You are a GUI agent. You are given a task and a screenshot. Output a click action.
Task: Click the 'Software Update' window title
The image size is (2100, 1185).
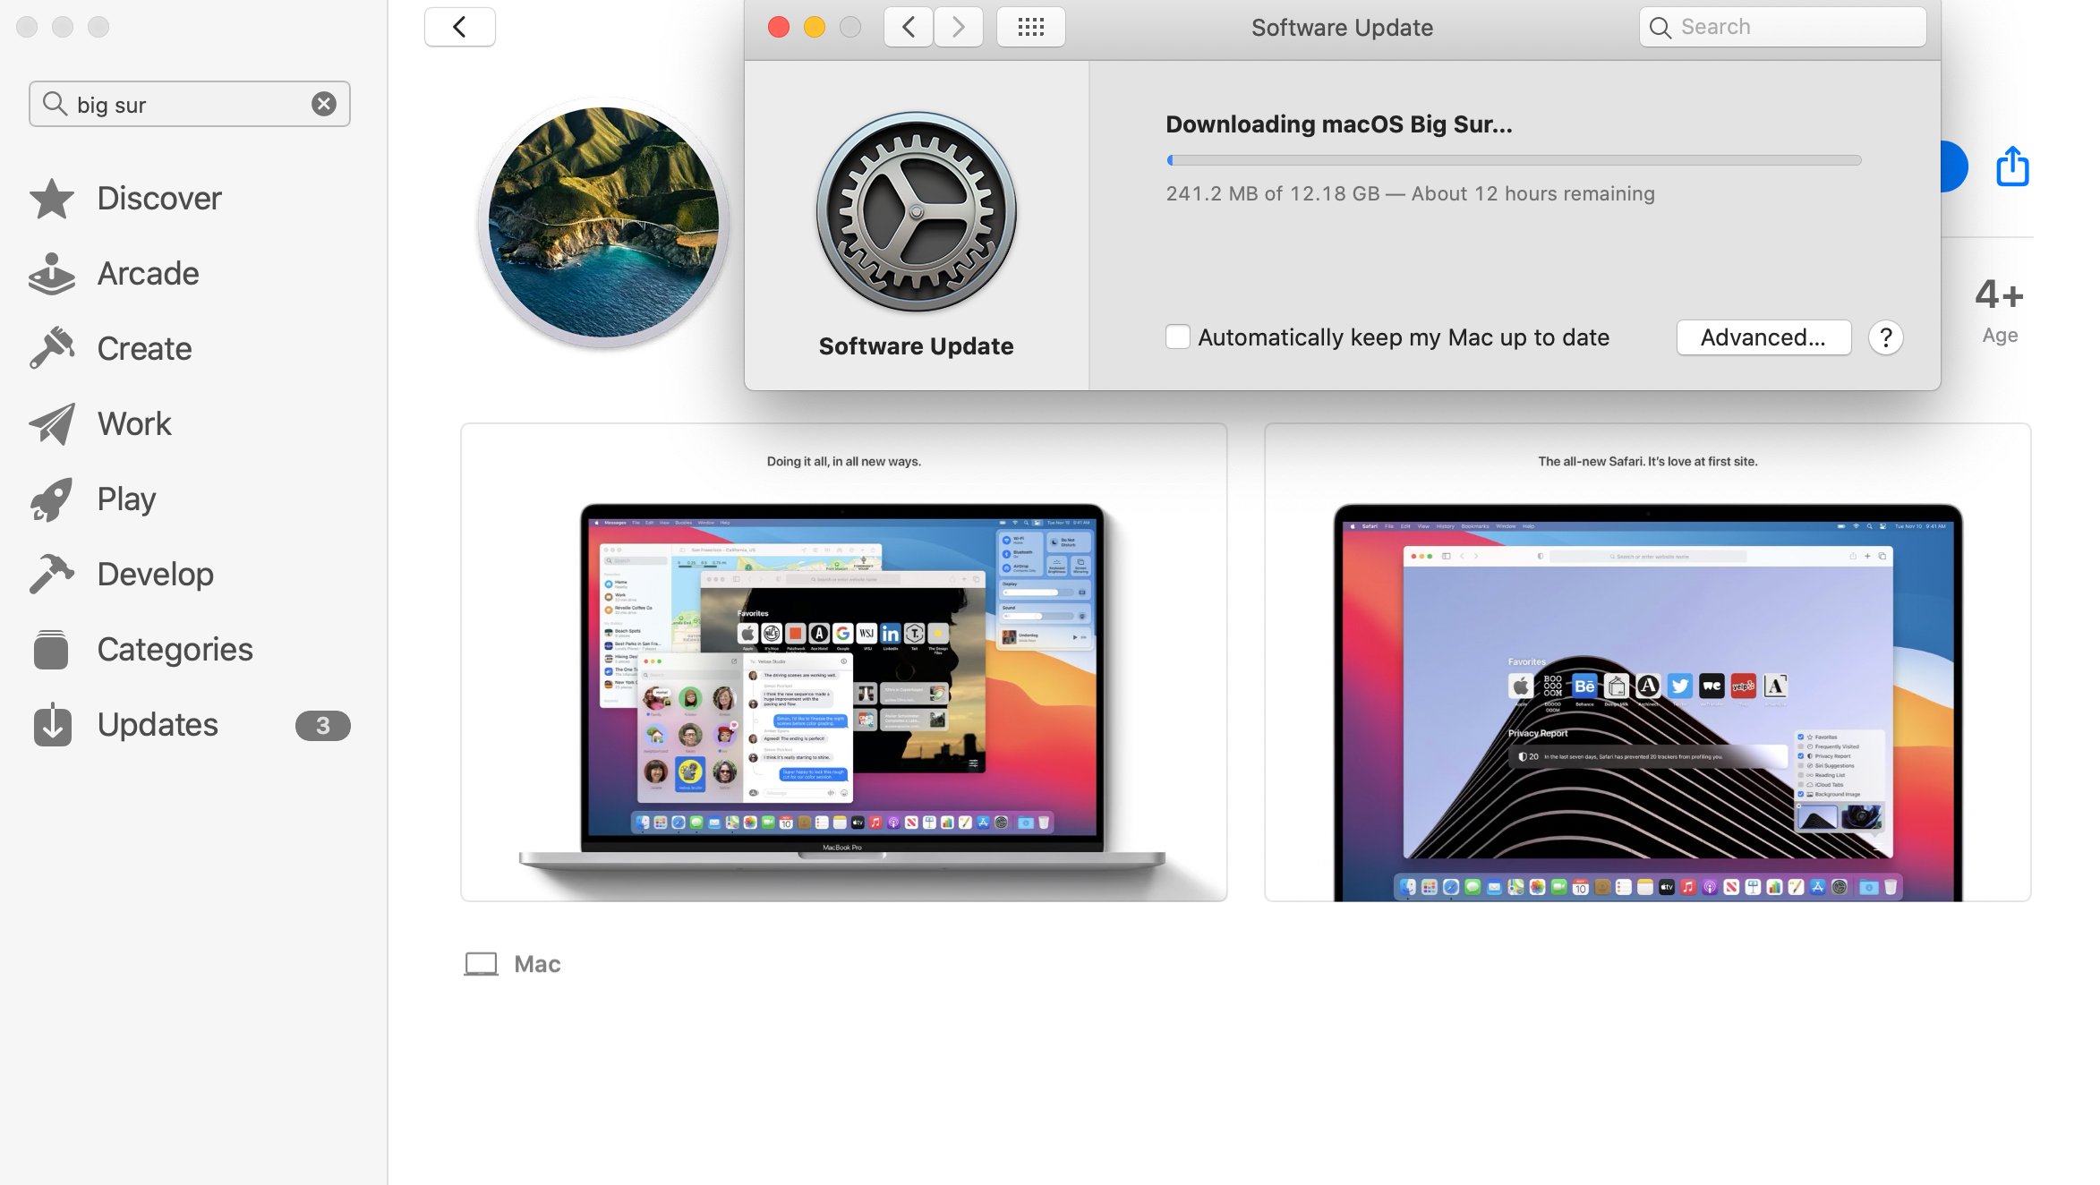point(1342,28)
